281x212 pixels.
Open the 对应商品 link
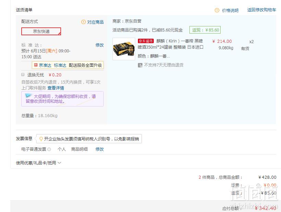pos(95,22)
